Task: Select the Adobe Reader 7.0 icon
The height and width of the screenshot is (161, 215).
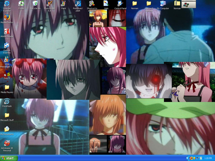Action: (7, 34)
